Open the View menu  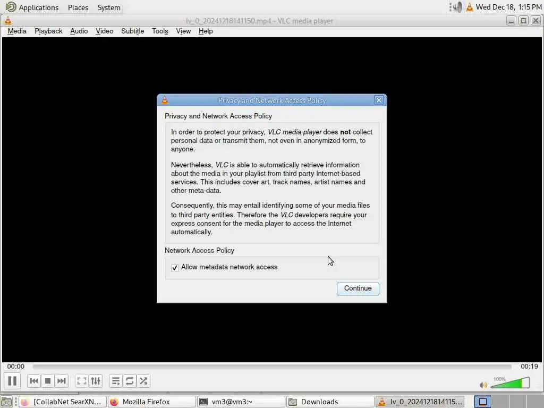183,31
